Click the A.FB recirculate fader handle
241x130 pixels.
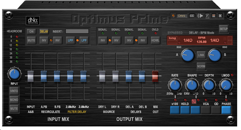[44, 76]
